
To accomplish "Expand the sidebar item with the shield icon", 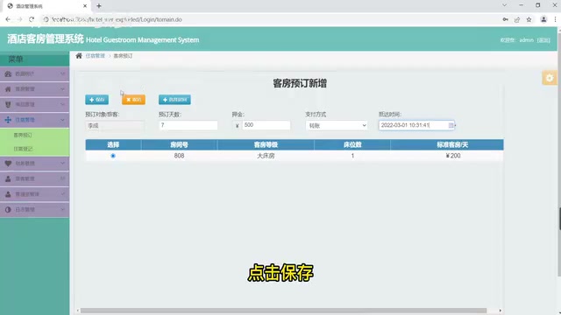I will [x=35, y=104].
